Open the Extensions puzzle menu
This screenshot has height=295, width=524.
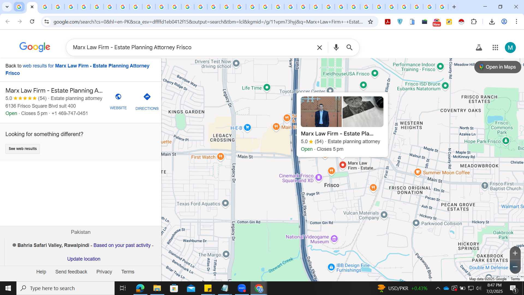pos(474,22)
